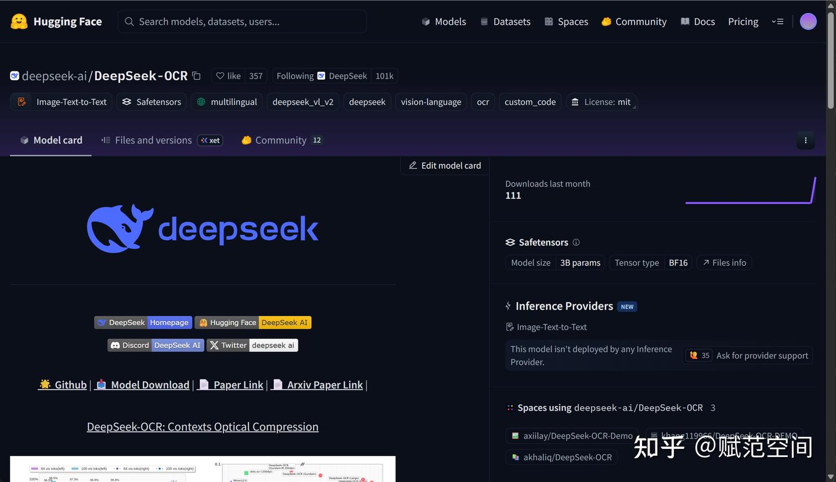The width and height of the screenshot is (836, 482).
Task: Click the search models input field
Action: [242, 21]
